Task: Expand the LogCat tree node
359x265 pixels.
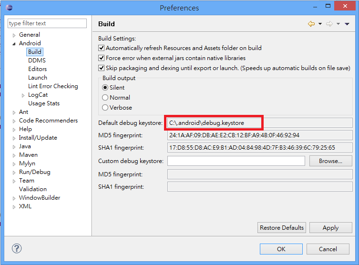Action: click(x=23, y=95)
